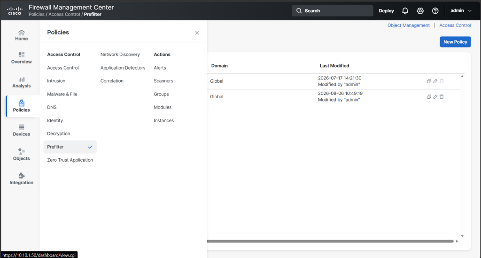Open the Overview sidebar section
481x258 pixels.
pos(21,58)
